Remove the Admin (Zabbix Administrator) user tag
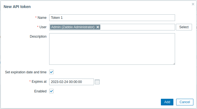This screenshot has width=197, height=109. pos(98,27)
